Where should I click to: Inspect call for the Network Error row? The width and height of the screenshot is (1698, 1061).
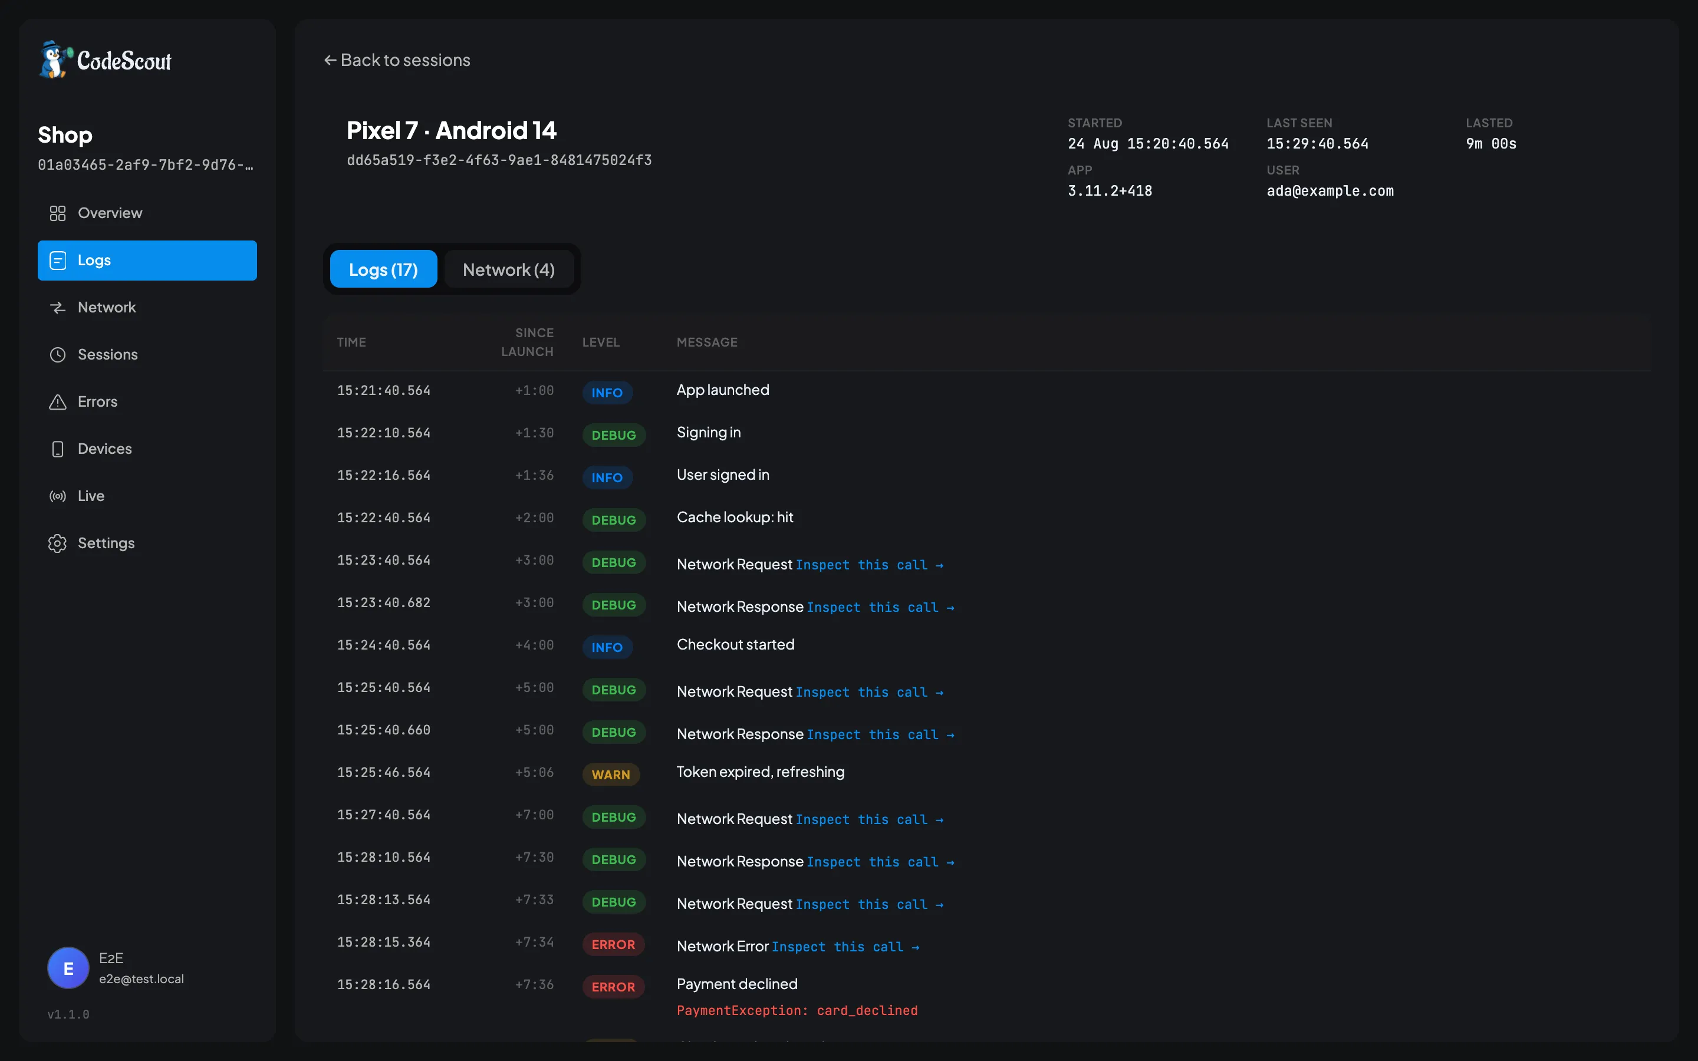coord(845,947)
